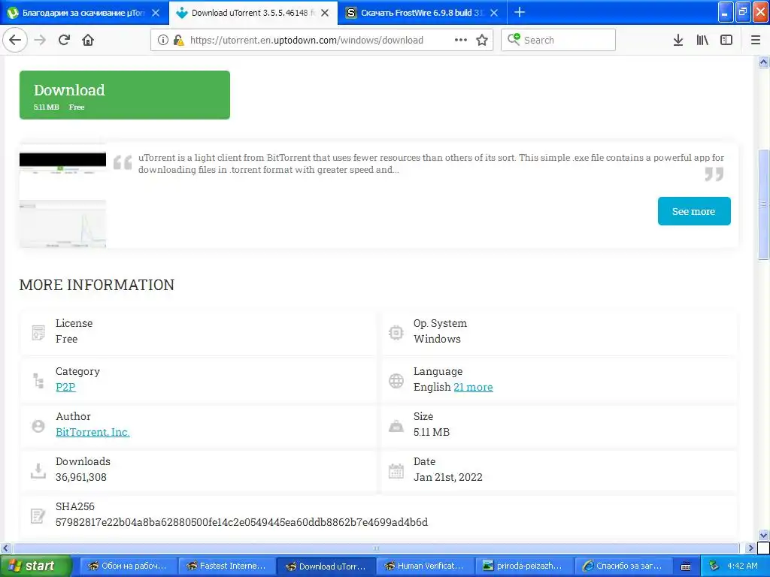
Task: Click the Jan 21st, 2022 date text
Action: (x=448, y=477)
